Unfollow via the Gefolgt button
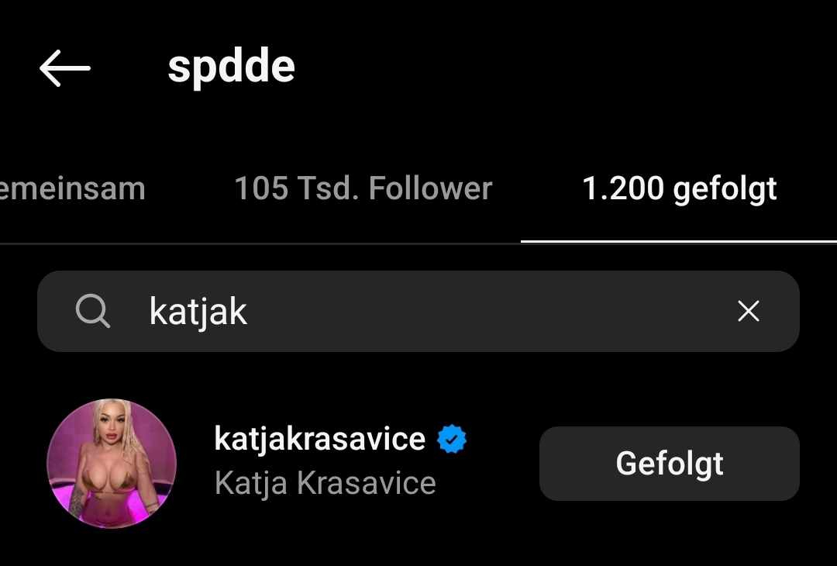The width and height of the screenshot is (837, 566). [670, 463]
